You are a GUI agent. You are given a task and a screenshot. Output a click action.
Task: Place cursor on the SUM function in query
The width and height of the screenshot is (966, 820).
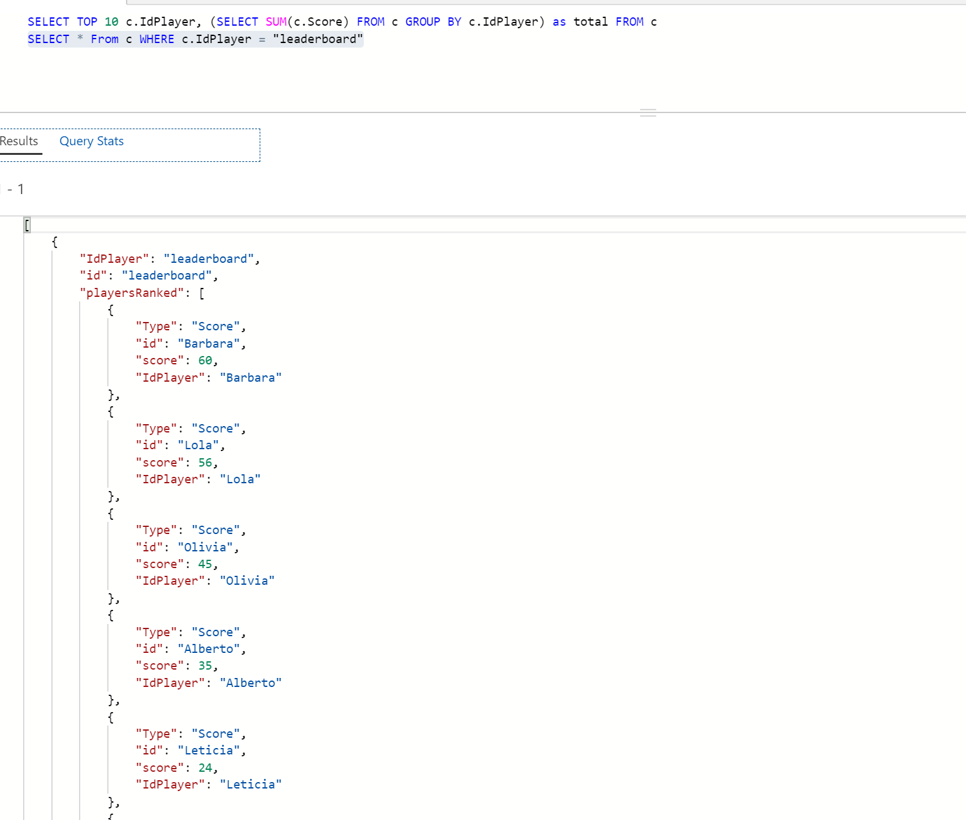[276, 22]
